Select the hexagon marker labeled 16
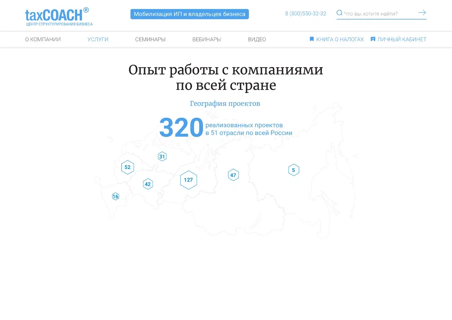This screenshot has width=452, height=320. coord(115,197)
